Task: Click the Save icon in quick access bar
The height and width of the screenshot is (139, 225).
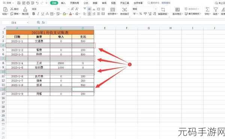Action: (x=19, y=3)
